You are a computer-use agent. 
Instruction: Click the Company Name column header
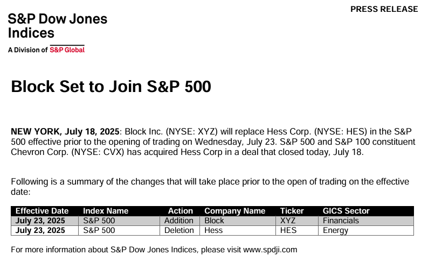[x=234, y=211]
